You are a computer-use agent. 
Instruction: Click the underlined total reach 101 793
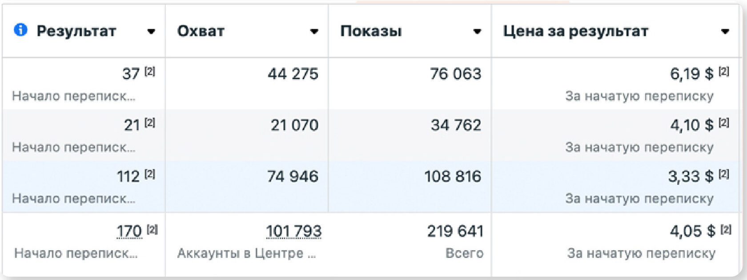293,231
